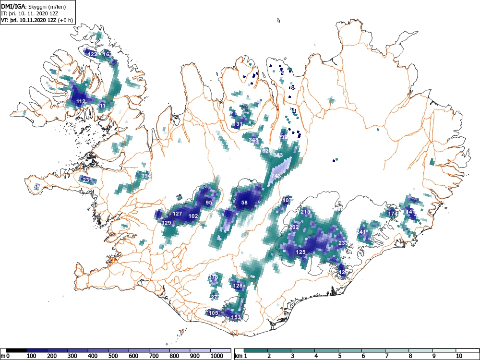Click the 'DMI/IGA: Skyggni (m/km)' title line
480x360 pixels.
coord(34,6)
